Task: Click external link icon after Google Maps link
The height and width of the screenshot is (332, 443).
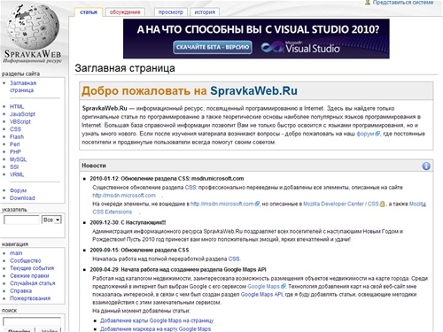Action: (x=284, y=286)
